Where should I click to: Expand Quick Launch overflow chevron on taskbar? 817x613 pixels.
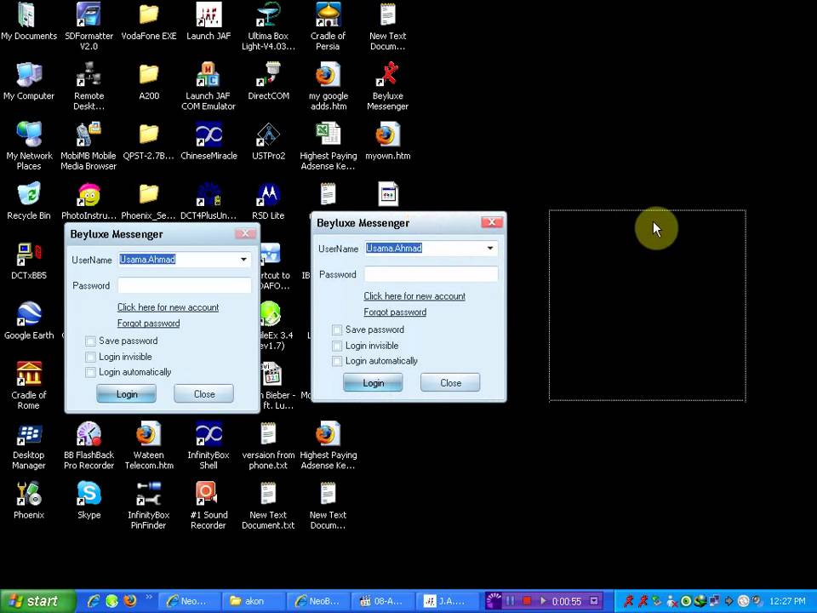(148, 597)
